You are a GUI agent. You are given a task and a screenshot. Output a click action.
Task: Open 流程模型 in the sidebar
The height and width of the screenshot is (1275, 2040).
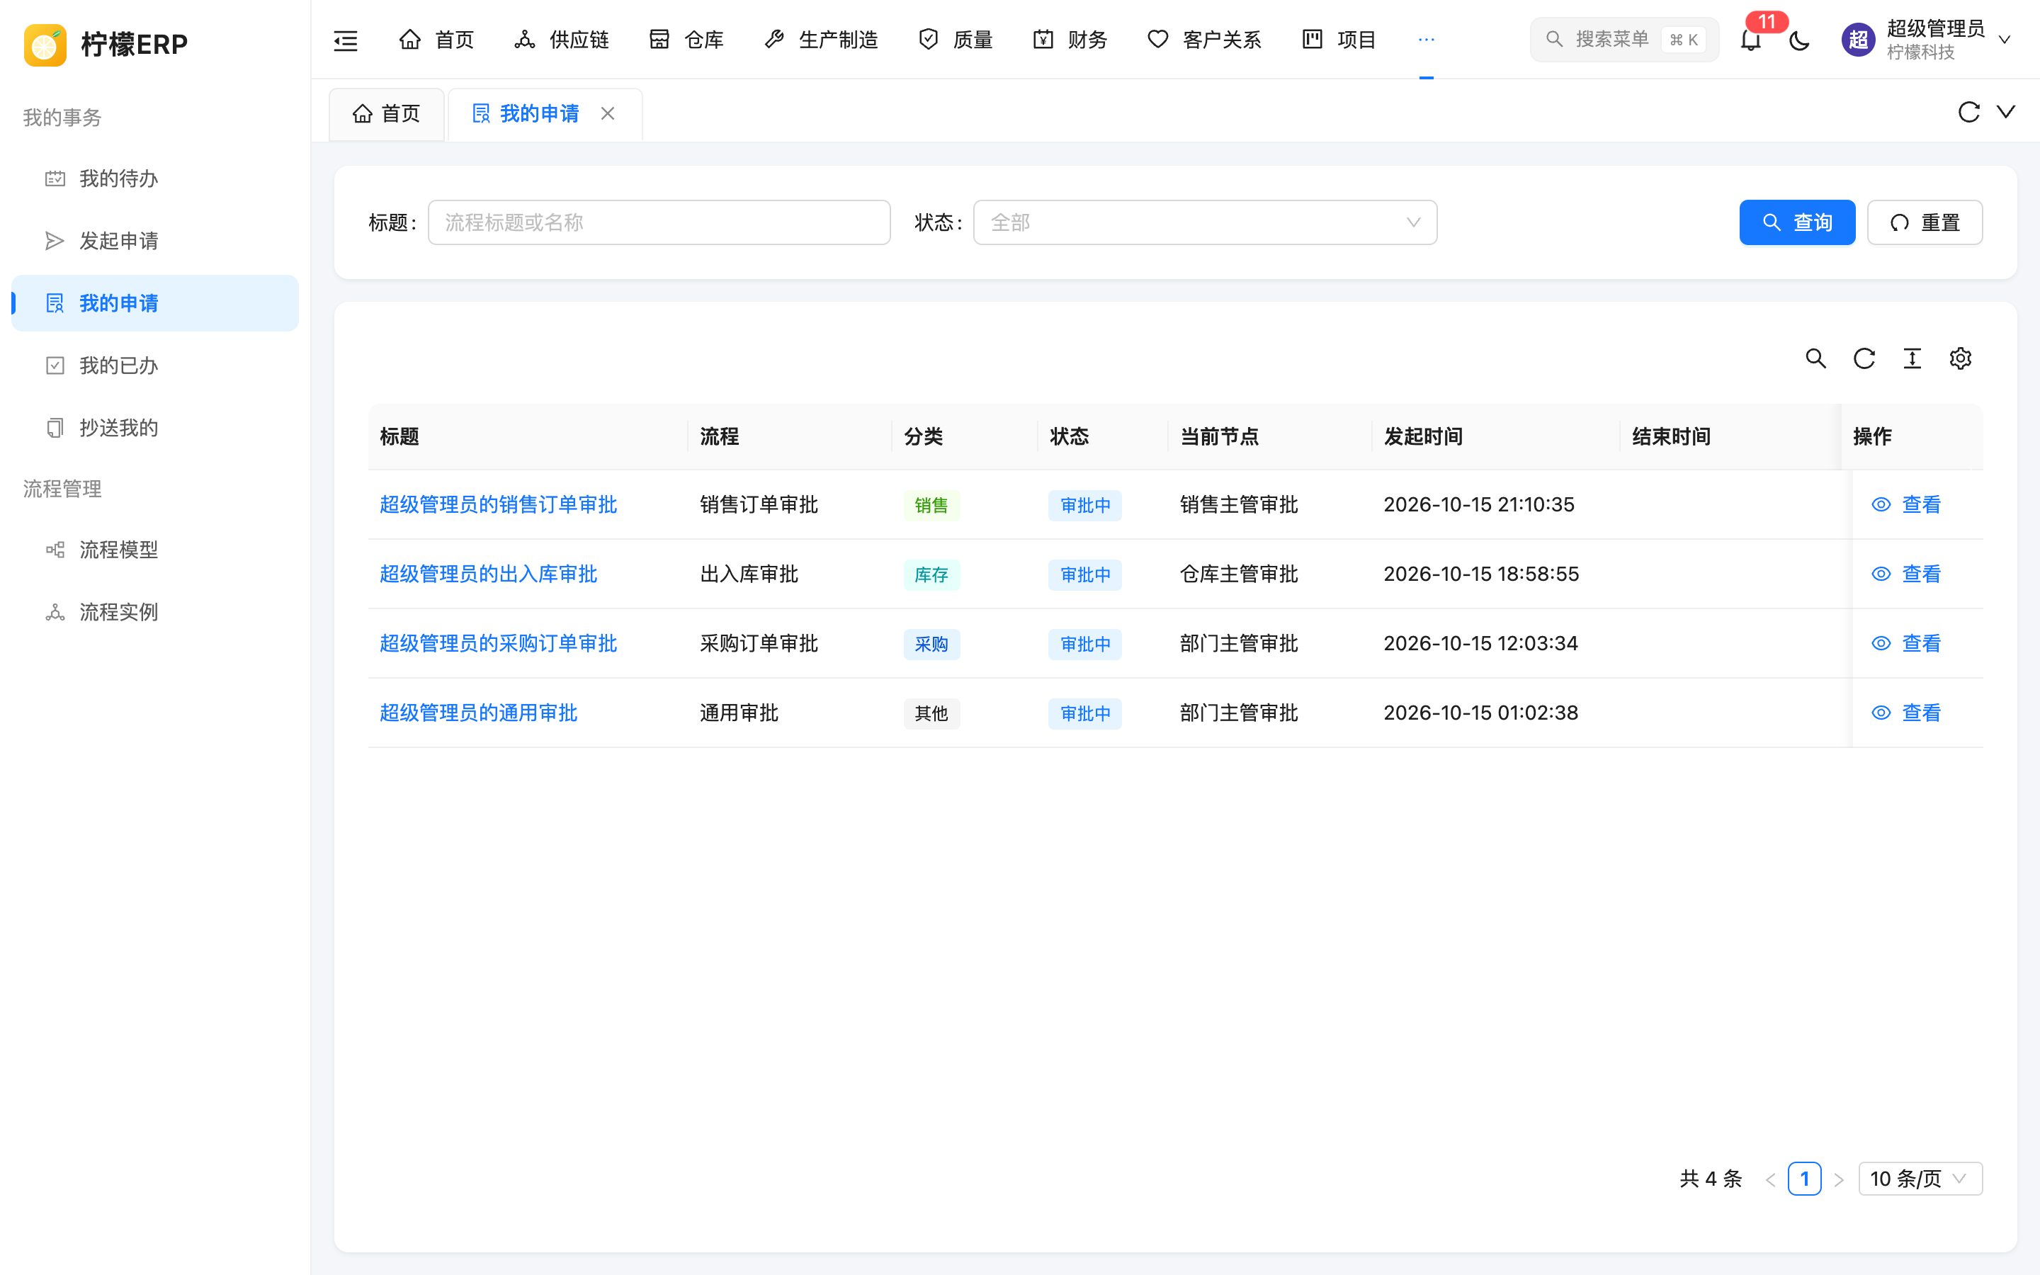[x=155, y=550]
